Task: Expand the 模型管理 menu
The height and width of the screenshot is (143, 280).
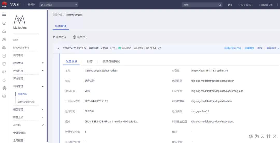Action: (x=43, y=109)
